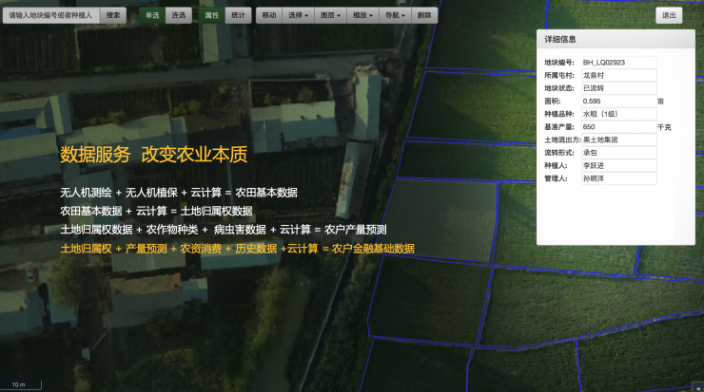Click the 地块编号 field showing BH_LQ02923
The height and width of the screenshot is (392, 704).
[x=617, y=62]
